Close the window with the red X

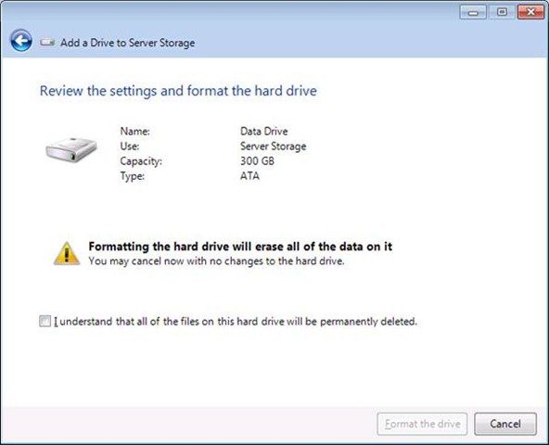tap(530, 12)
